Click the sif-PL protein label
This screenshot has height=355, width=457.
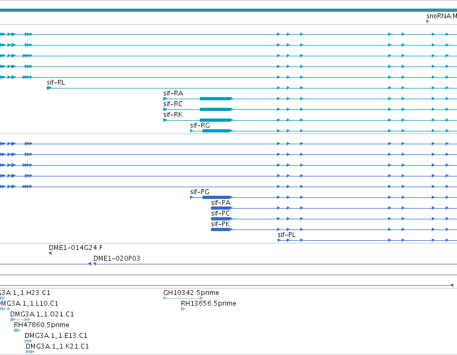[x=287, y=235]
